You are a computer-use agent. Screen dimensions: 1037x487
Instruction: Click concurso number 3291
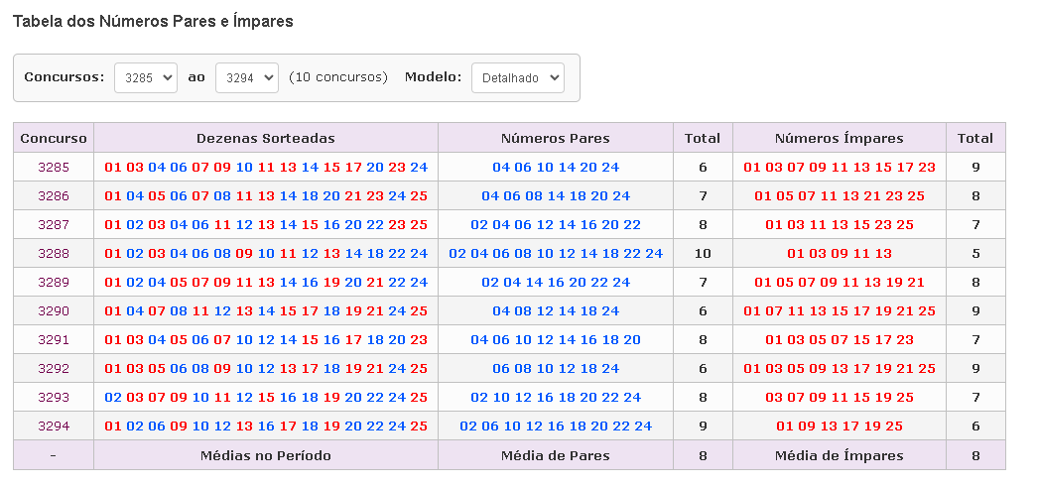54,339
